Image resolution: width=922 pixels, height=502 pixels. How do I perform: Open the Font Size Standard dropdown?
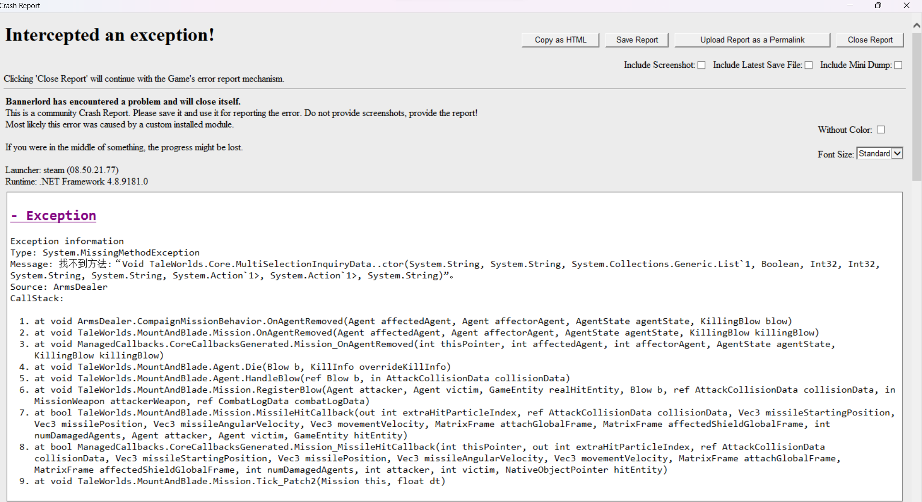click(880, 154)
